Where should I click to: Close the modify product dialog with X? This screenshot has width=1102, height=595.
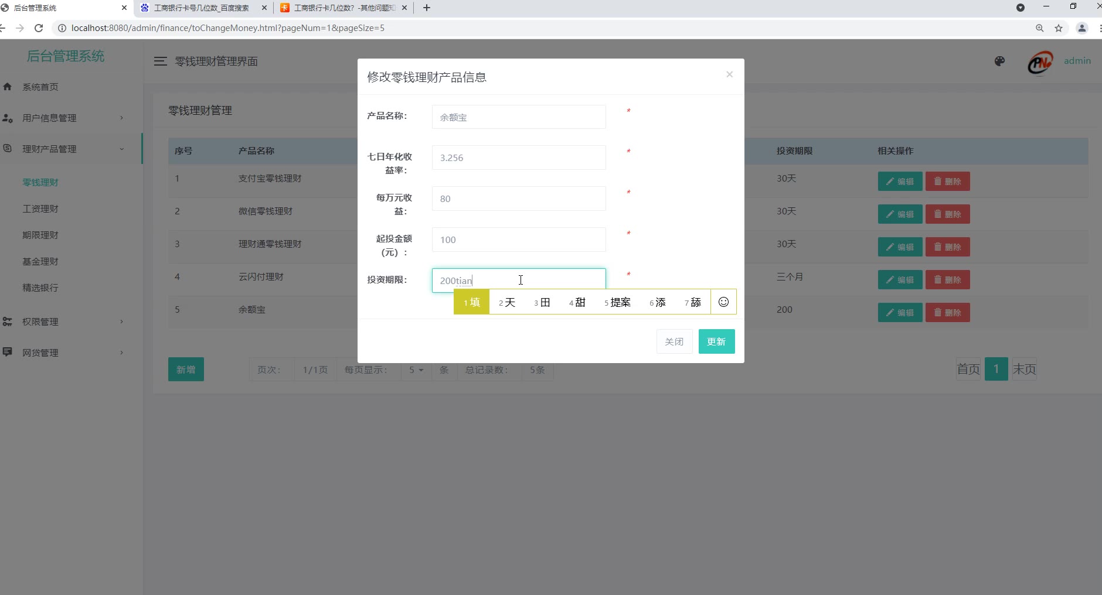[729, 74]
